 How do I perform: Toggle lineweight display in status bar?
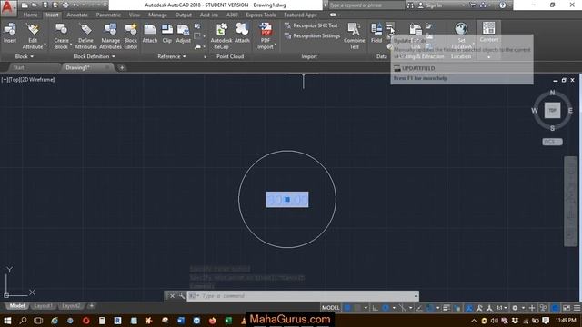[447, 308]
